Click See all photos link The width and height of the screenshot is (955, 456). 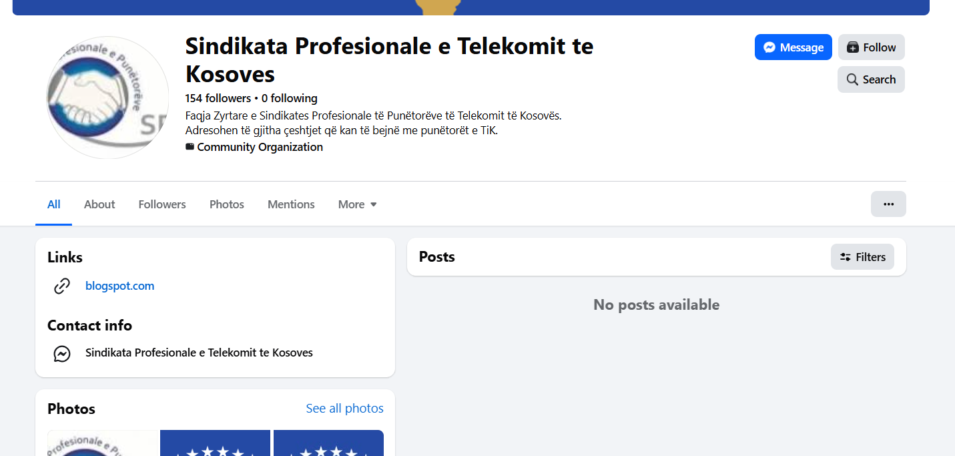coord(344,408)
